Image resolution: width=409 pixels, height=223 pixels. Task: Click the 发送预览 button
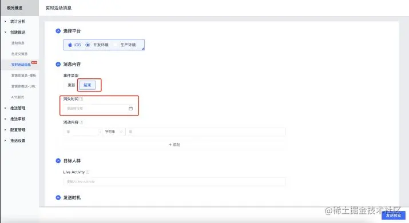(394, 216)
